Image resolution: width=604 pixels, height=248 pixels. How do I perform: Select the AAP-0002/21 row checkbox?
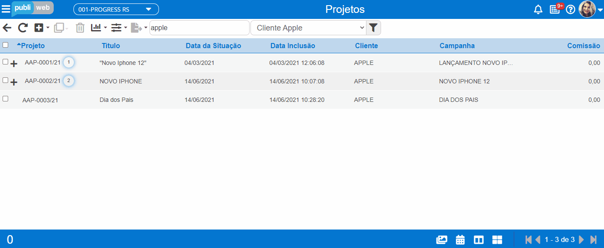[x=5, y=80]
